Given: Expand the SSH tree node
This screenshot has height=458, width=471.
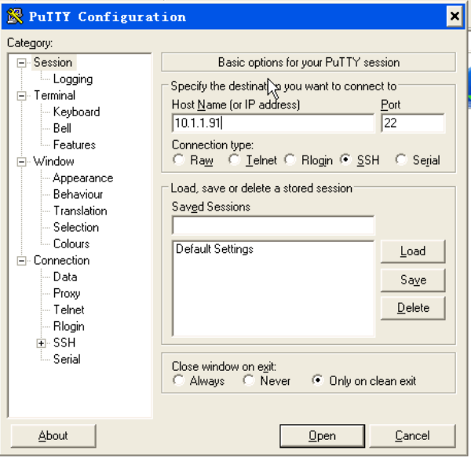Looking at the screenshot, I should coord(41,343).
